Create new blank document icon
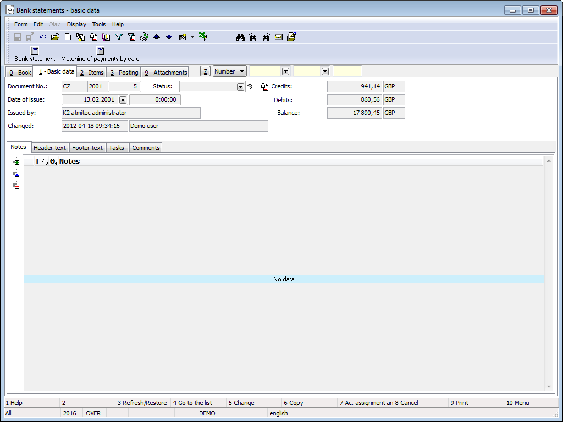Screen dimensions: 563x422 (68, 37)
